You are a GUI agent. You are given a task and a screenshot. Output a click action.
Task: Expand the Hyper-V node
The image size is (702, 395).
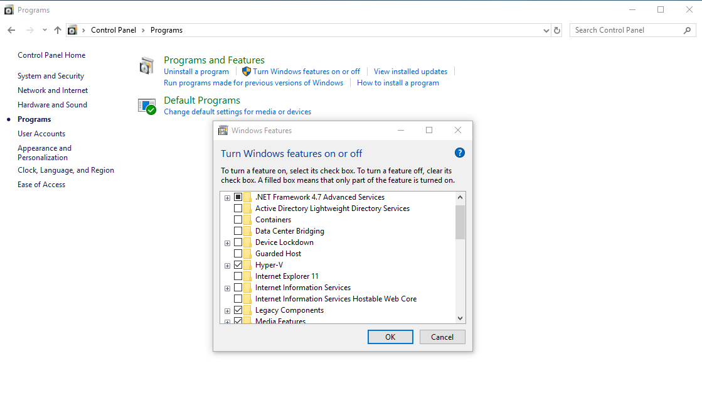pyautogui.click(x=228, y=266)
